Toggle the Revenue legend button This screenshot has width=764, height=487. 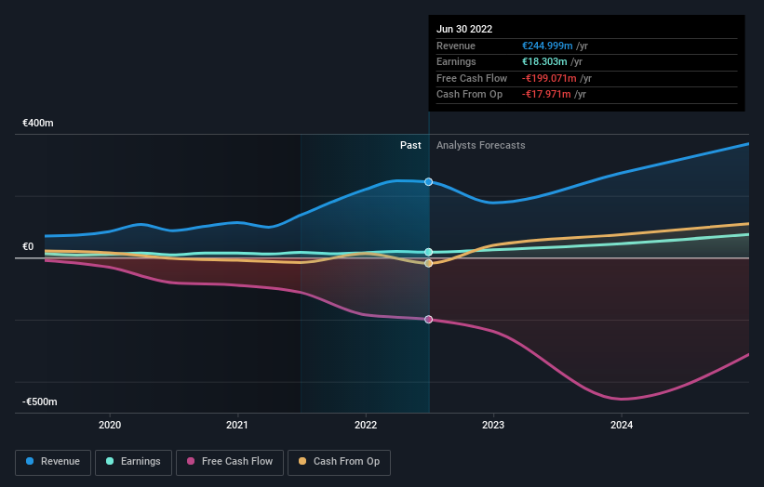[53, 462]
